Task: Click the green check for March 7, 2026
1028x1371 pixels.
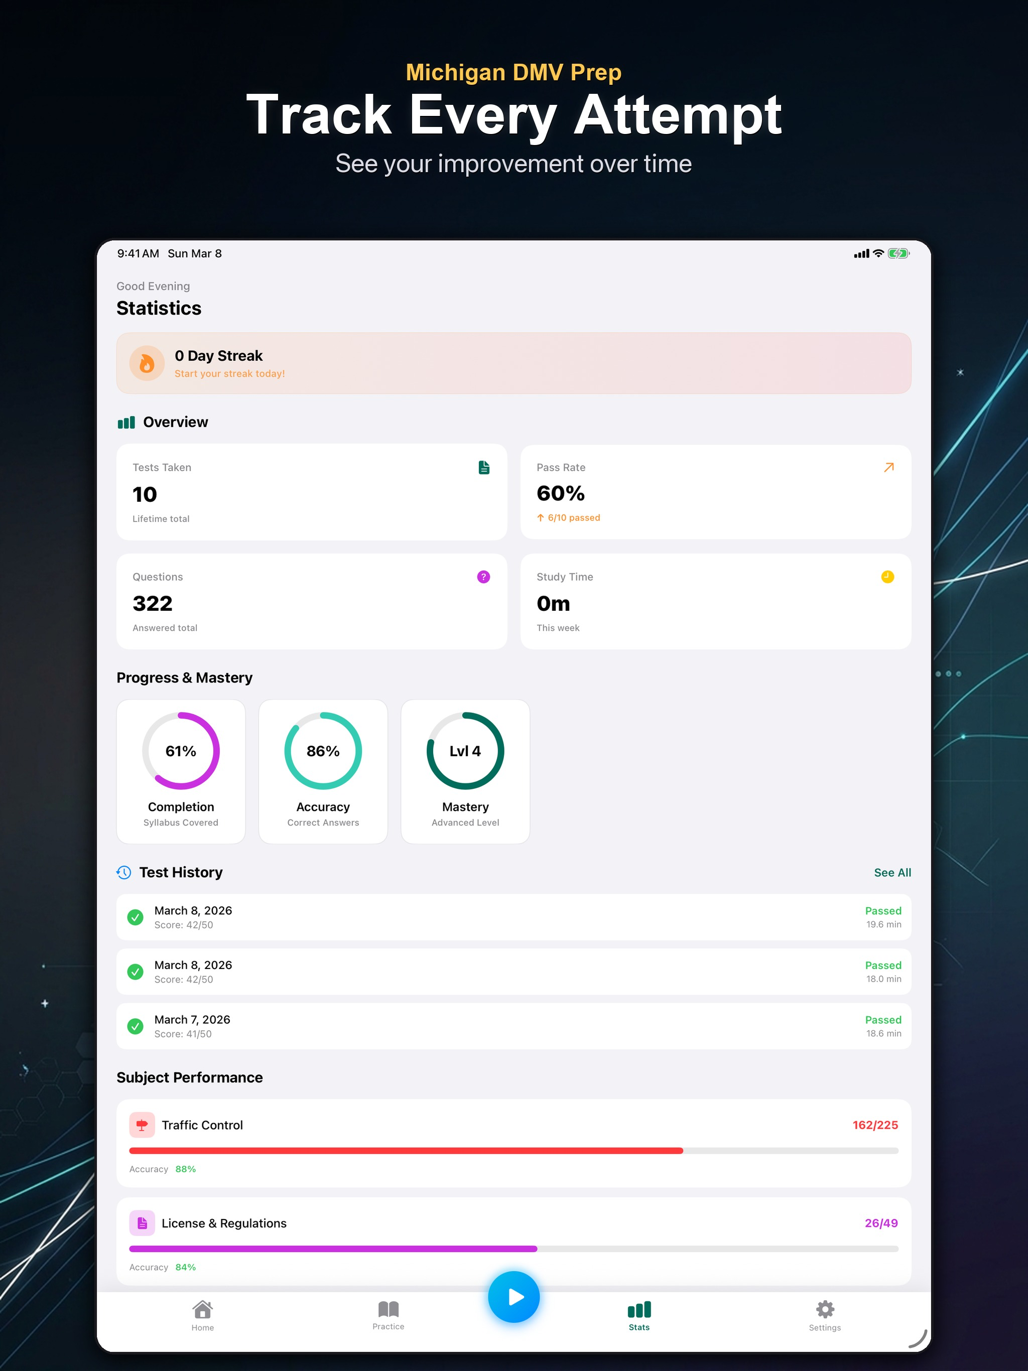Action: tap(135, 1026)
